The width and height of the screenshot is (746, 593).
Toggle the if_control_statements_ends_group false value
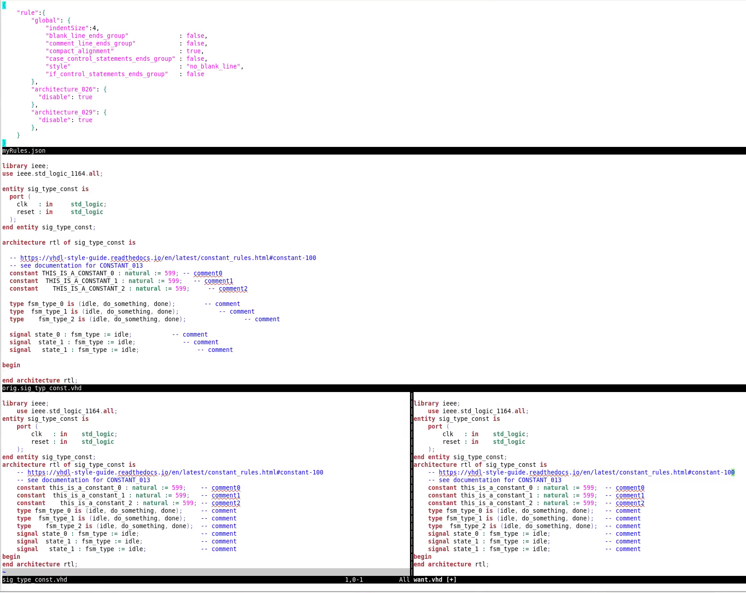click(195, 74)
